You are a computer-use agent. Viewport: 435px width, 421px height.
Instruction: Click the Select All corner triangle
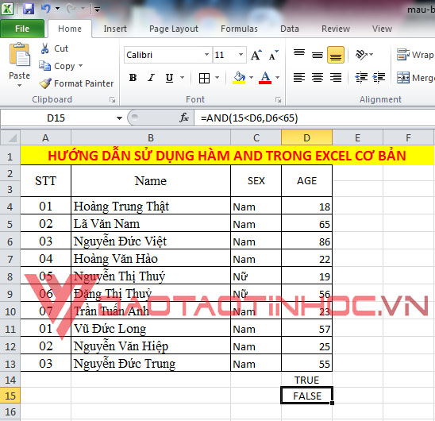tap(10, 137)
